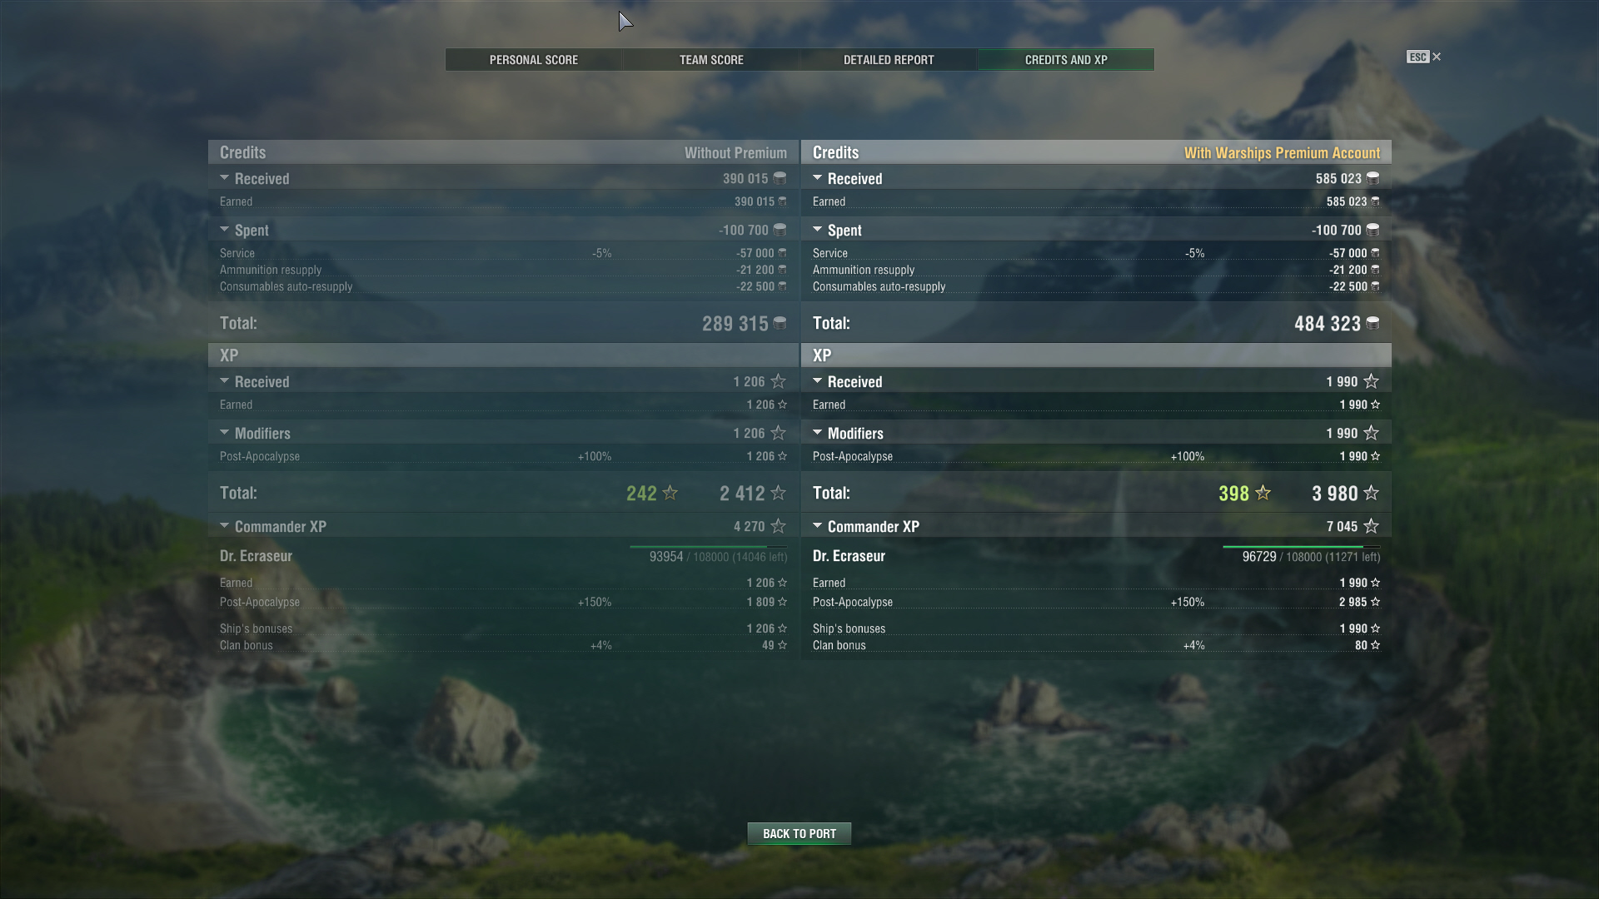Image resolution: width=1599 pixels, height=899 pixels.
Task: Click the Back to Port button
Action: point(799,833)
